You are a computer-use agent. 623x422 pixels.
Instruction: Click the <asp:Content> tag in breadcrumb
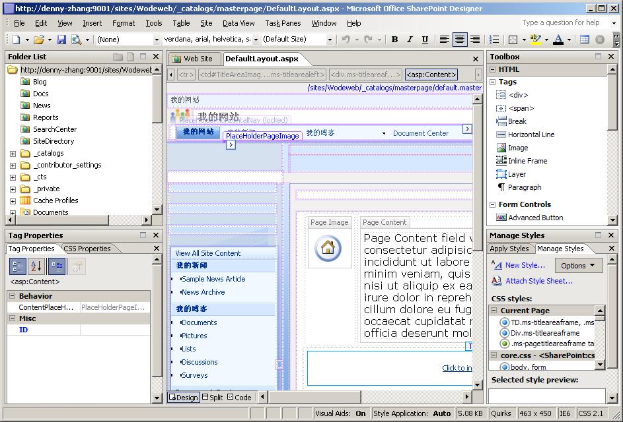(x=431, y=75)
